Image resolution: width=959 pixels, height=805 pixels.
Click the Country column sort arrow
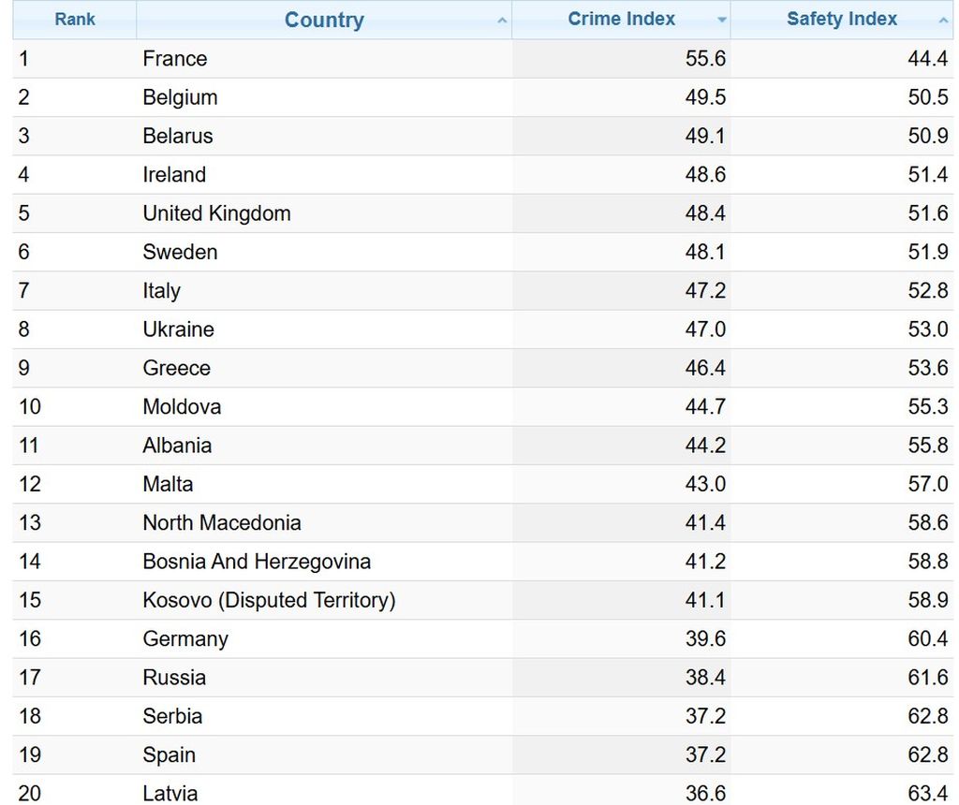pos(503,21)
